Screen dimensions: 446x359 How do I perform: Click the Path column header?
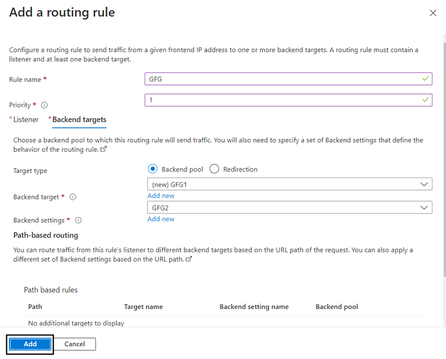[35, 307]
